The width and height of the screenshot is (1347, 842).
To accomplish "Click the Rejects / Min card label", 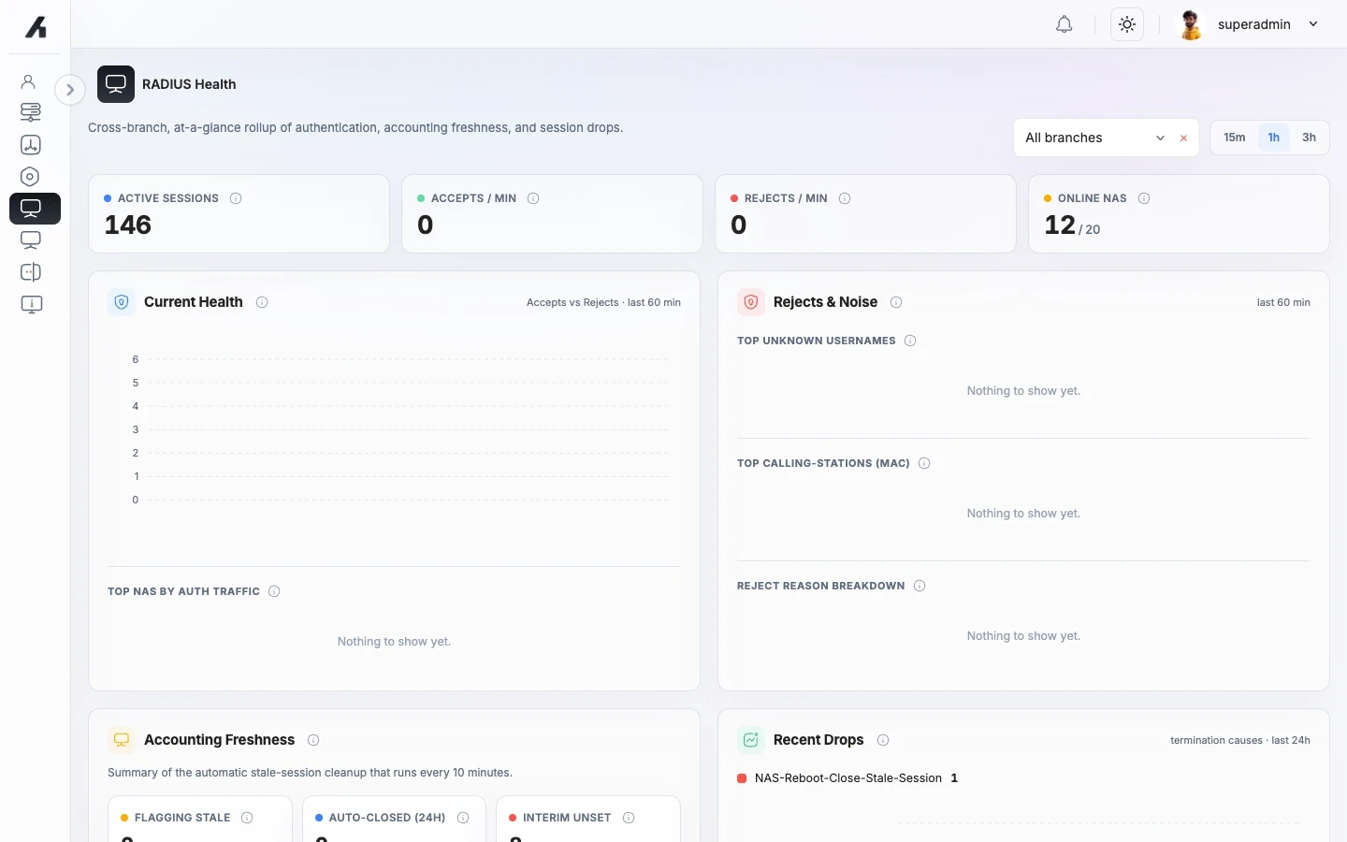I will (786, 198).
